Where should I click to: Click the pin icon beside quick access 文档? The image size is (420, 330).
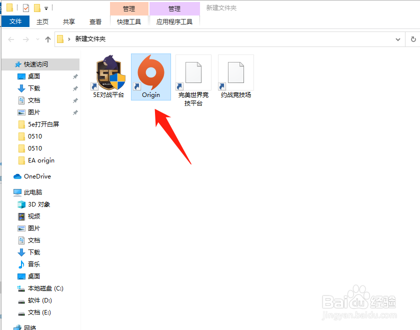(x=75, y=100)
